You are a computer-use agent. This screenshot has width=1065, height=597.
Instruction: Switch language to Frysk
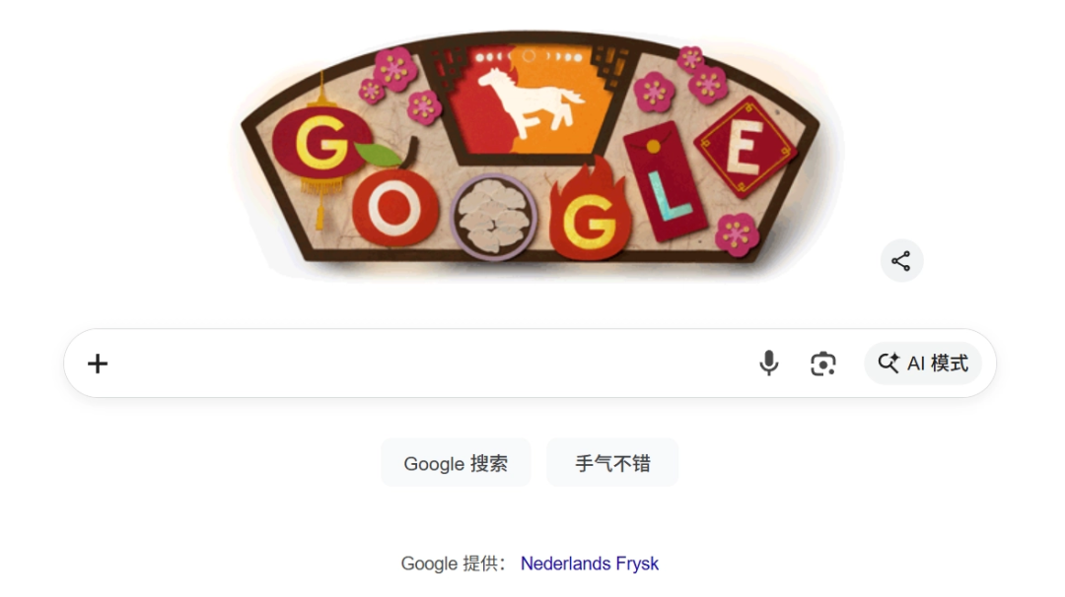click(x=637, y=564)
